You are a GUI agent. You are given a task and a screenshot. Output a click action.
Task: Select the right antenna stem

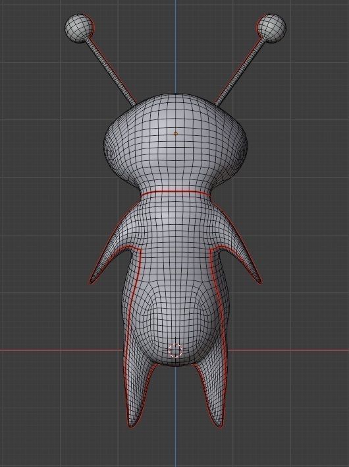coord(239,73)
